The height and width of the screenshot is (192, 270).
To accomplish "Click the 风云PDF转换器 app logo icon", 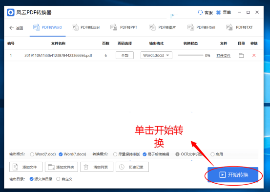I will 11,13.
